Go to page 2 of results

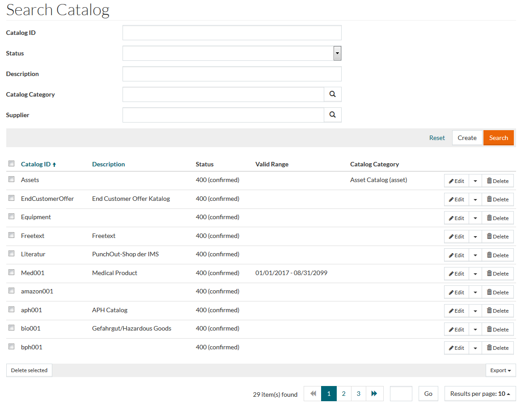pyautogui.click(x=343, y=394)
